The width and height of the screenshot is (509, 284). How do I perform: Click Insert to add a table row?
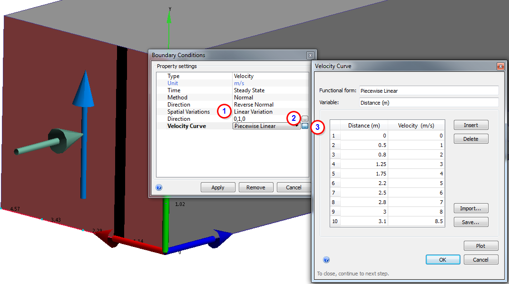470,125
